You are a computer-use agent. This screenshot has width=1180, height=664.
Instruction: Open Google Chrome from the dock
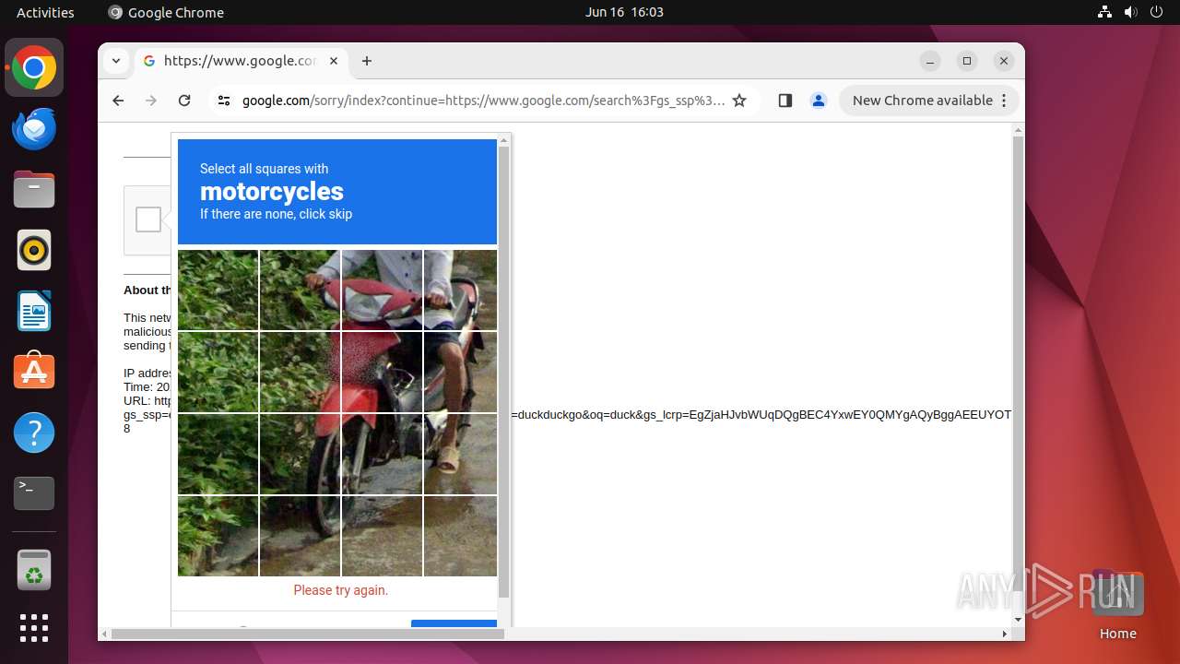34,68
